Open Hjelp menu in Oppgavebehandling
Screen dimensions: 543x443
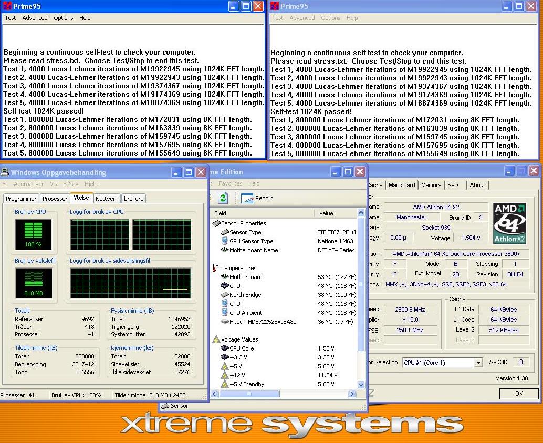point(91,184)
